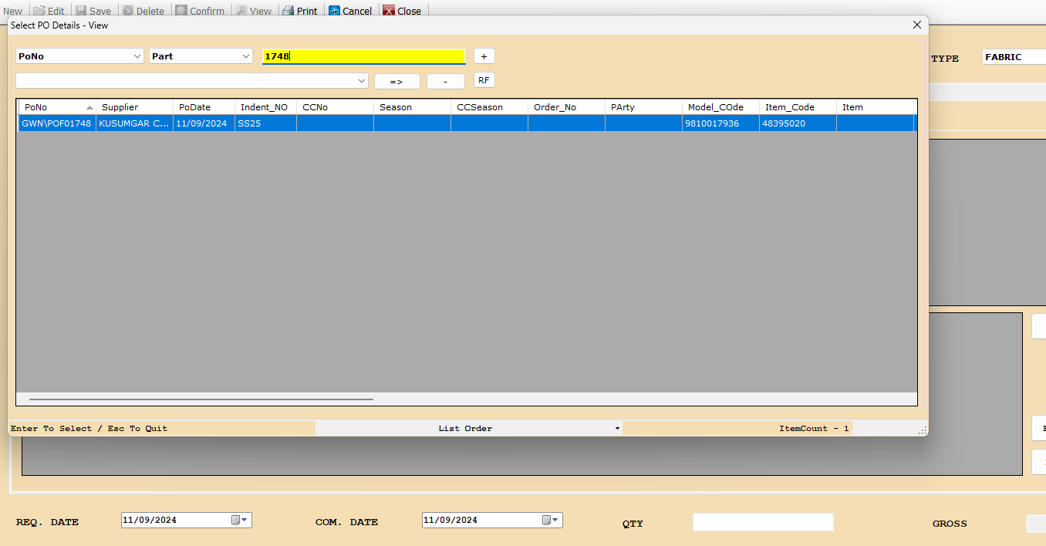Expand the Part match-type dropdown
The image size is (1046, 546).
pyautogui.click(x=246, y=56)
